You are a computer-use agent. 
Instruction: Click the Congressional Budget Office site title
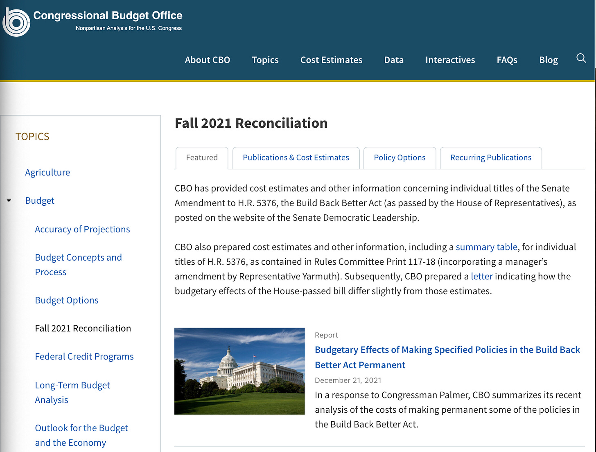108,16
